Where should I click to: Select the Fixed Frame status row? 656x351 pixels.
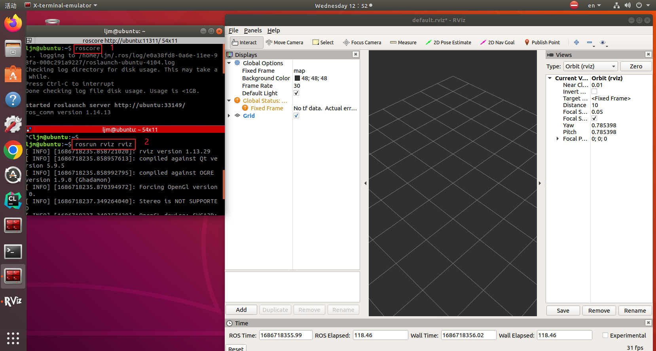[292, 108]
